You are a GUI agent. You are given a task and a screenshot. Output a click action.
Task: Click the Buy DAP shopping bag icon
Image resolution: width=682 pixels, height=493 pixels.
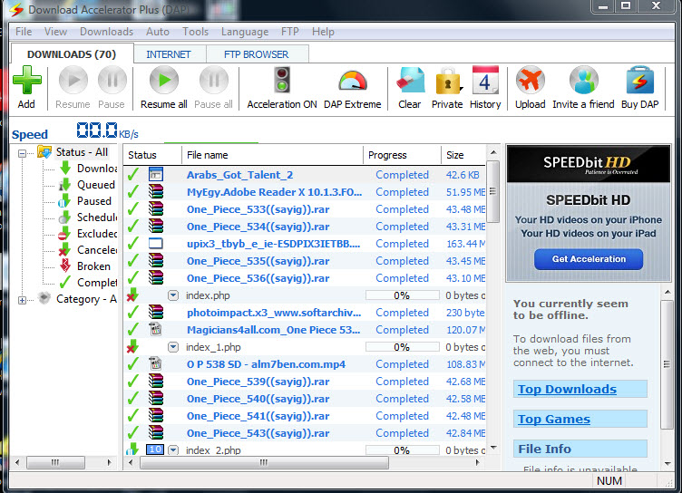(640, 82)
